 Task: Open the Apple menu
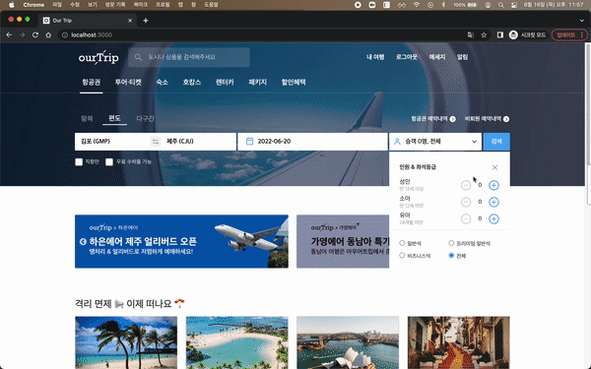12,5
